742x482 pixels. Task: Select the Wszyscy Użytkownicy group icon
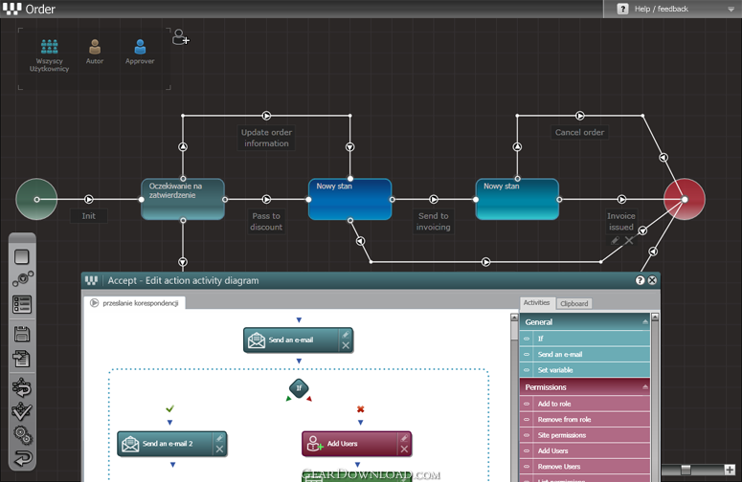(49, 47)
